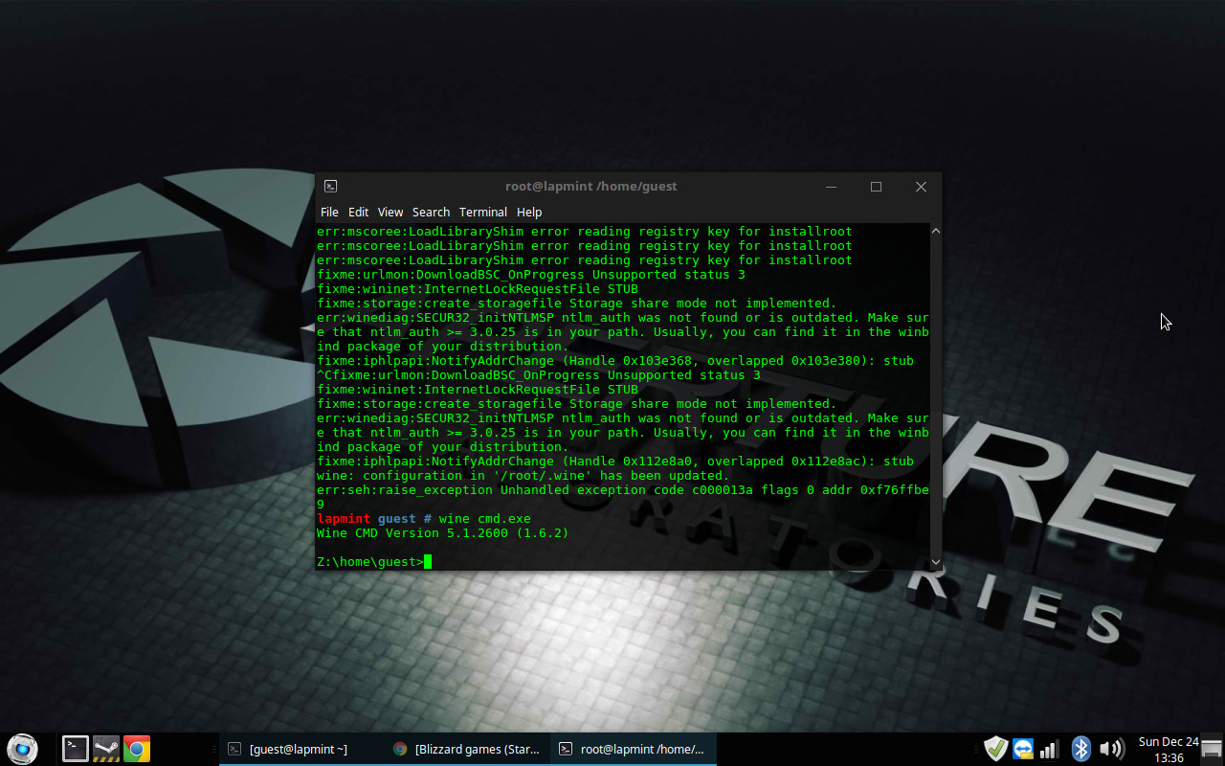This screenshot has width=1225, height=766.
Task: Open the Terminal menu
Action: click(x=482, y=212)
